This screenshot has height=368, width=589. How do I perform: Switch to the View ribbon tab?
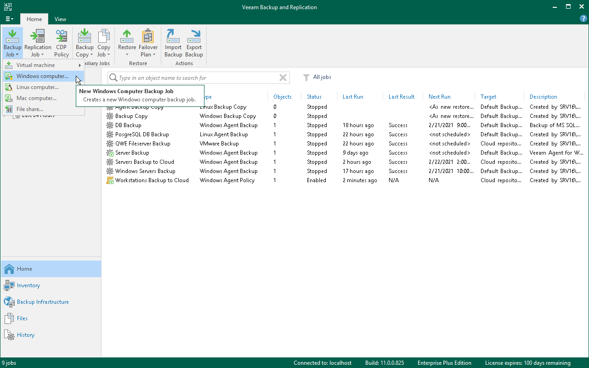click(60, 19)
